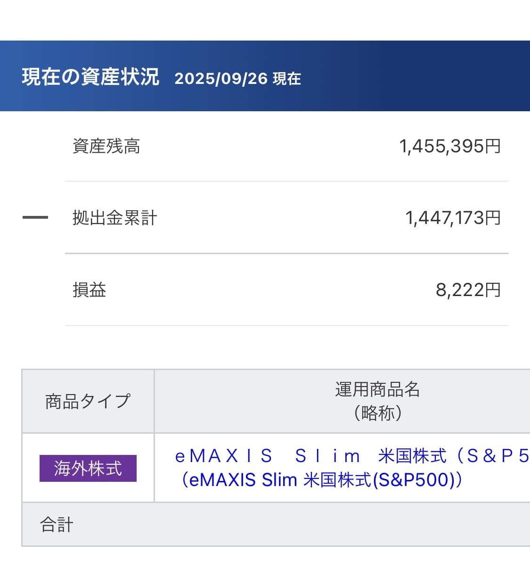530x561 pixels.
Task: Select the 資産残高 label
Action: tap(106, 146)
